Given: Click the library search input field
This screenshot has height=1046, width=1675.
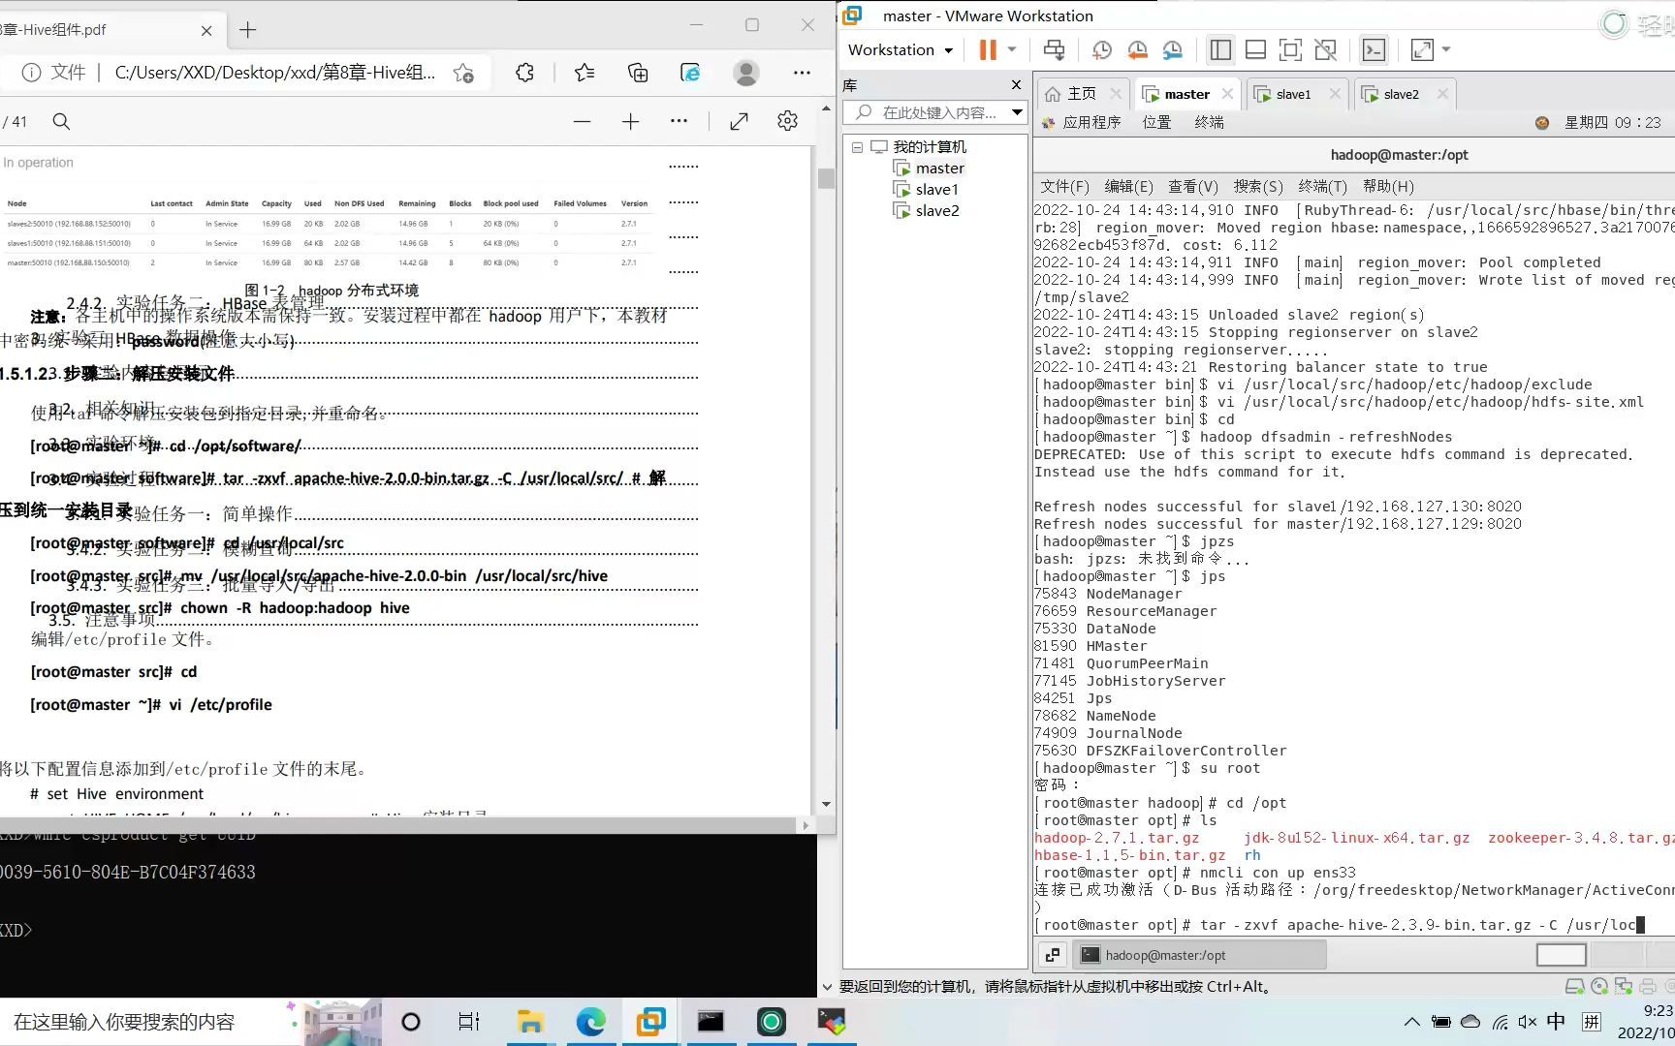Looking at the screenshot, I should (938, 112).
